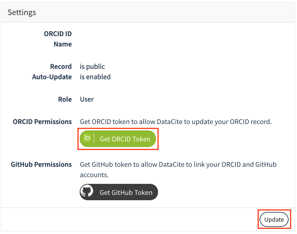Click the Record label

[x=61, y=67]
